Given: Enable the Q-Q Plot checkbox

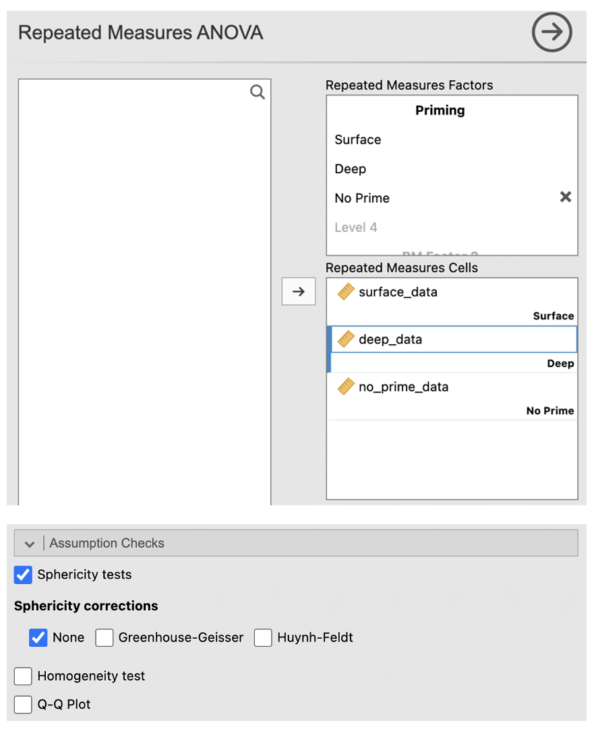Looking at the screenshot, I should click(24, 704).
